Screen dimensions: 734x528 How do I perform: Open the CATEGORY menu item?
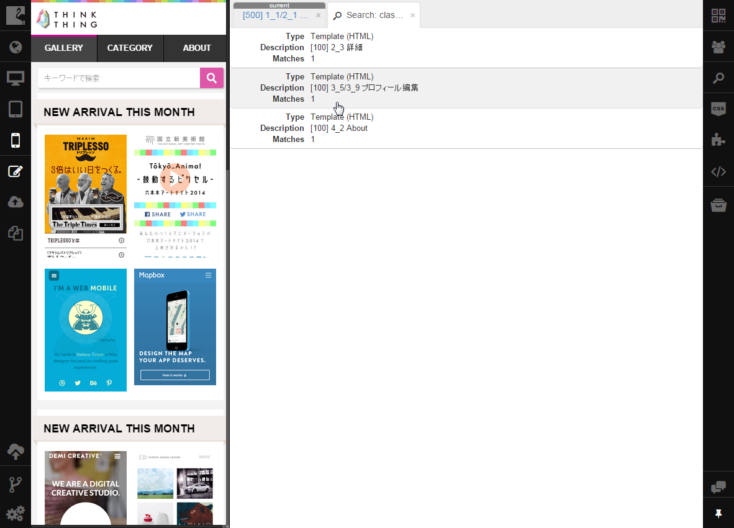click(x=130, y=48)
